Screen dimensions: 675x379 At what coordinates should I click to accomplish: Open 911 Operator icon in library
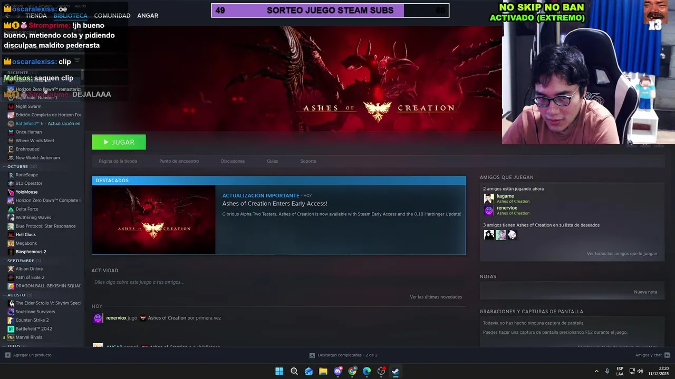point(11,183)
